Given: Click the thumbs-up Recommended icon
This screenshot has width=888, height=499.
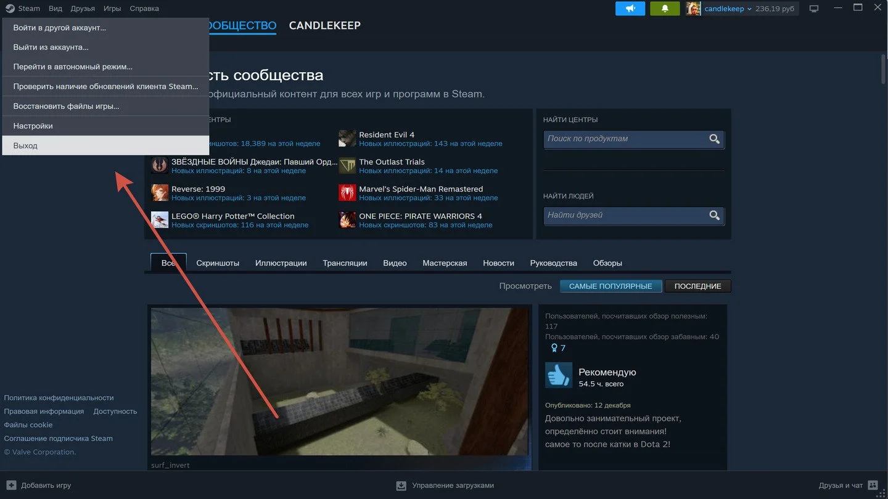Looking at the screenshot, I should click(x=559, y=375).
